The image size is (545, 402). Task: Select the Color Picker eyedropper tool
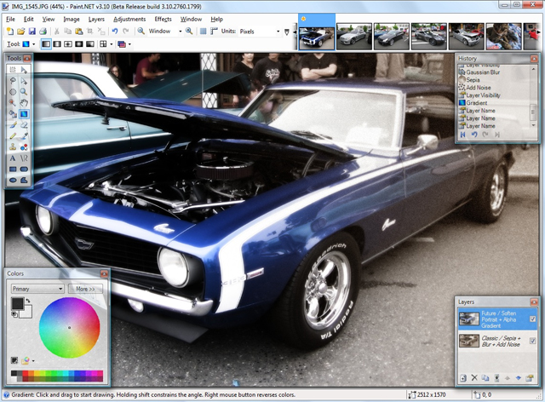tap(24, 136)
